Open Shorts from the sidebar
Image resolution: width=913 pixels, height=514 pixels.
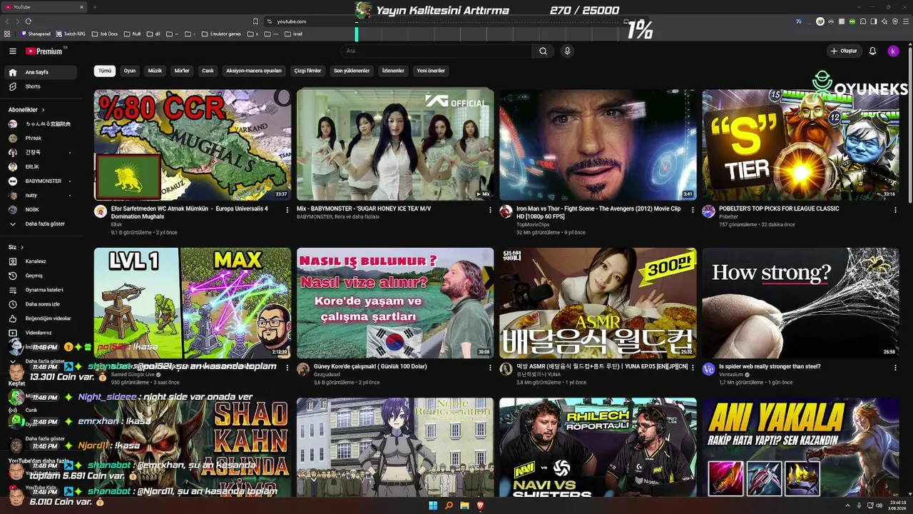[x=41, y=86]
